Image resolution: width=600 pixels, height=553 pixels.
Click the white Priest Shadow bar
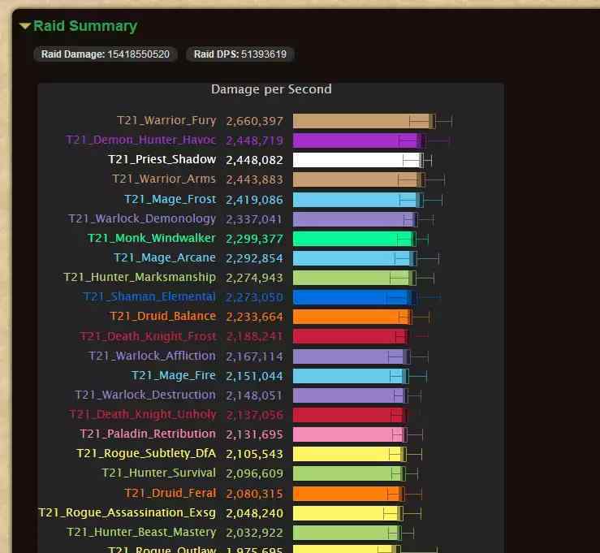(358, 160)
